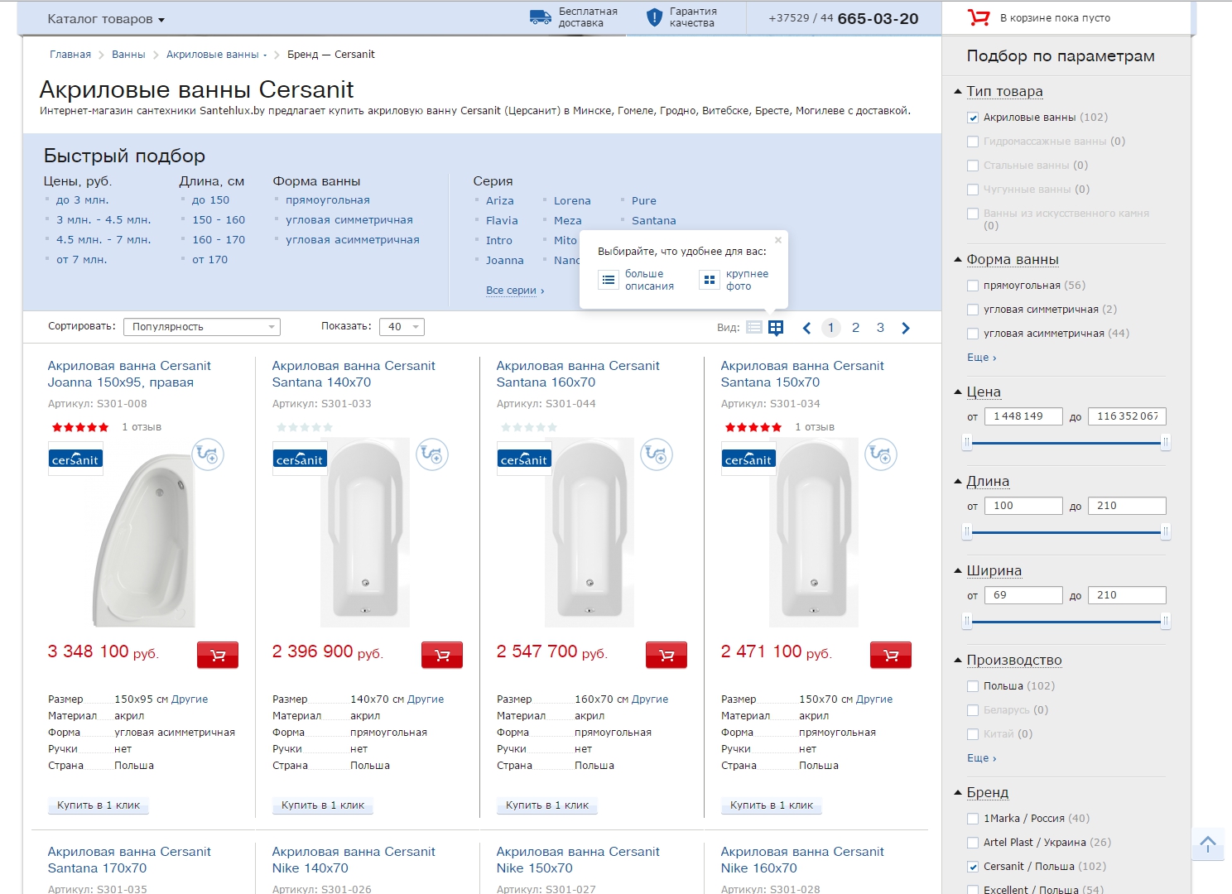This screenshot has height=894, width=1232.
Task: Click left handle of price slider
Action: coord(967,443)
